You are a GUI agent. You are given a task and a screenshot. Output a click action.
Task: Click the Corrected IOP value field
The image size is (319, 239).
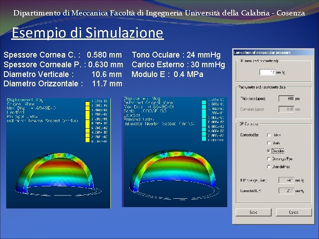(x=287, y=191)
